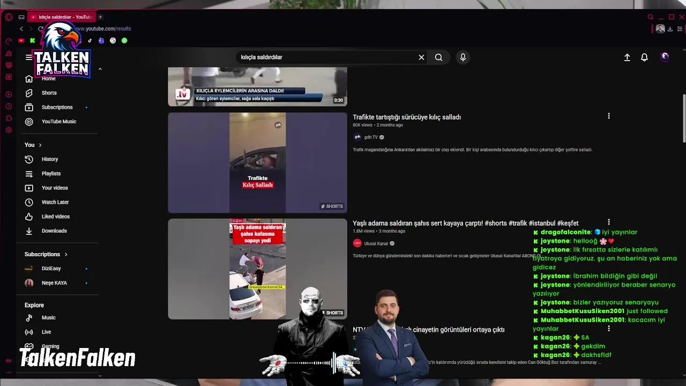Open Microsoft Teams bookmark

(101, 41)
